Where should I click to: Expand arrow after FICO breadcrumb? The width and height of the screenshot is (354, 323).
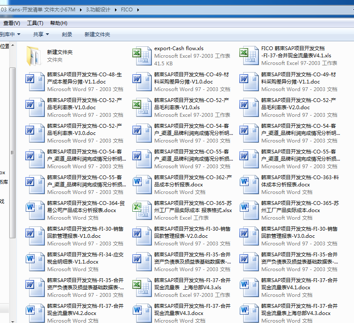(138, 10)
